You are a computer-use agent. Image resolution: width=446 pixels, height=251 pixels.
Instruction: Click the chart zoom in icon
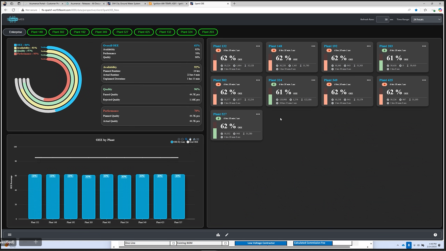pos(179,139)
